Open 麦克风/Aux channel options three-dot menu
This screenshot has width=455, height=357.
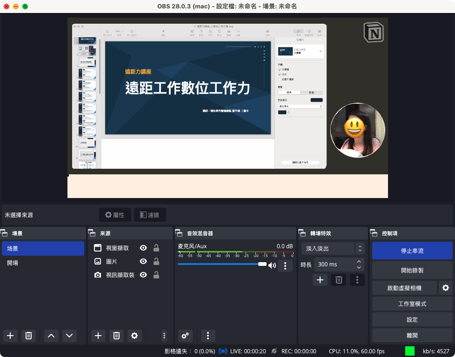pyautogui.click(x=285, y=265)
